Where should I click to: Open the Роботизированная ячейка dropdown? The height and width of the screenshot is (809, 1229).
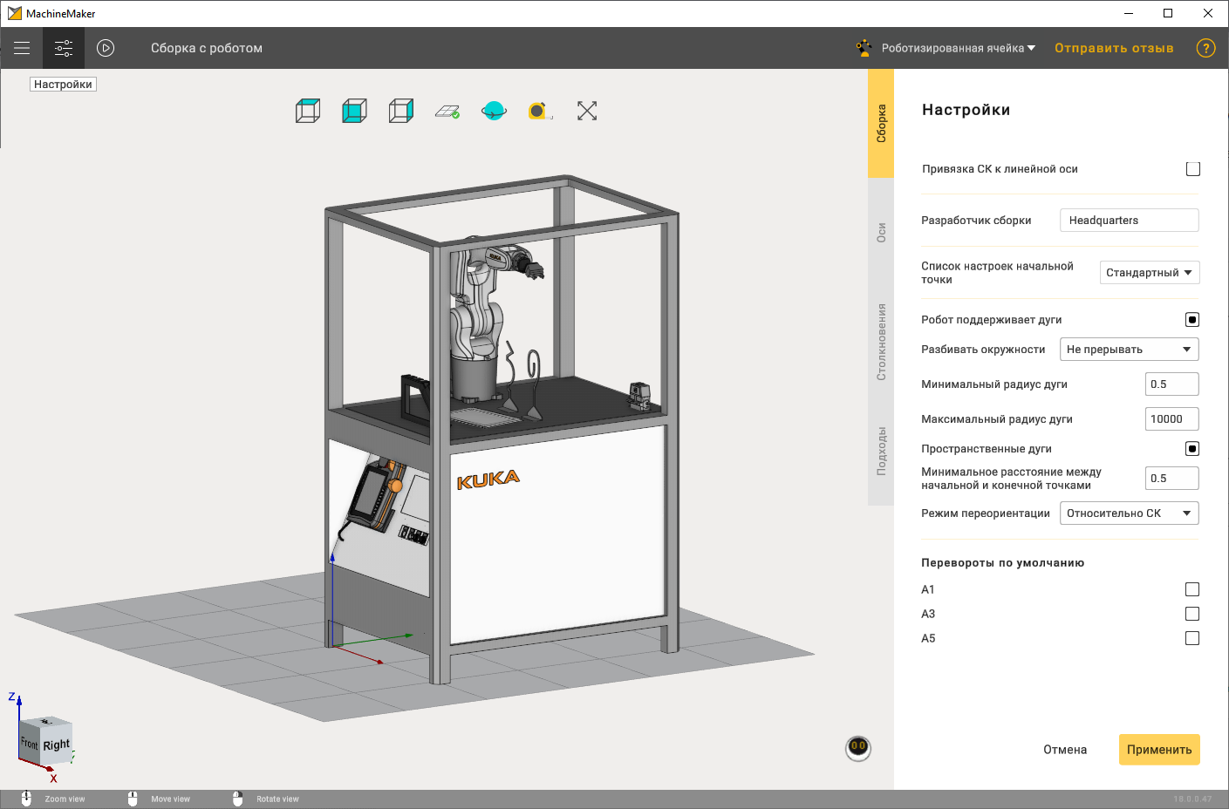(959, 48)
